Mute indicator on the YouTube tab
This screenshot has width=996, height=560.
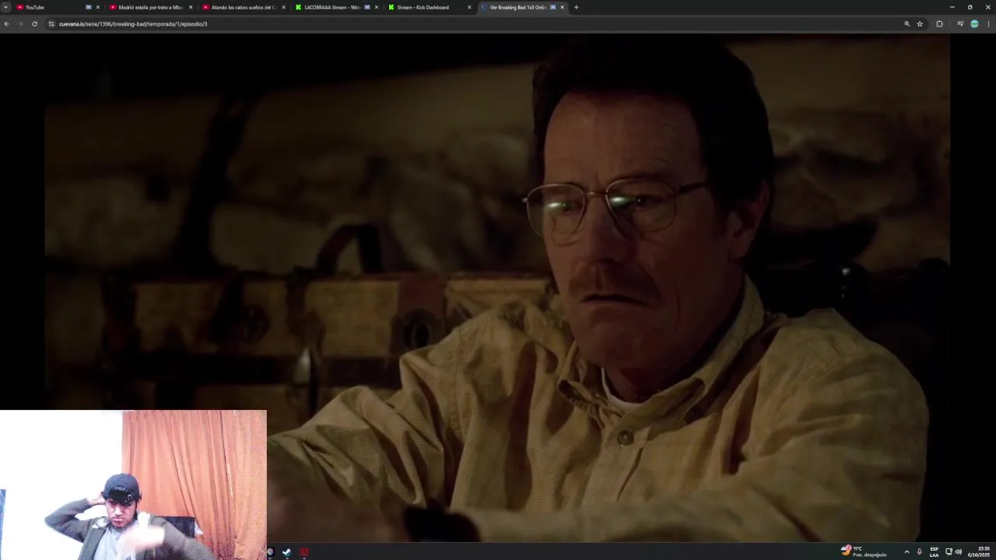tap(88, 7)
